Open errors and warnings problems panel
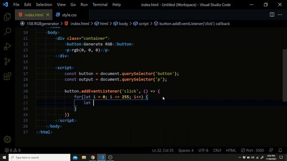 tap(13, 150)
